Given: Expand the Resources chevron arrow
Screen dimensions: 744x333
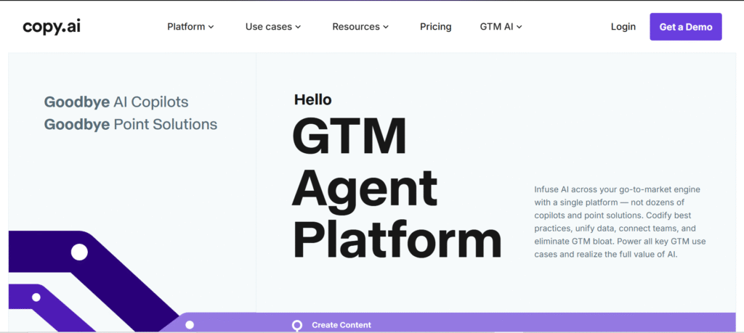Looking at the screenshot, I should click(386, 28).
